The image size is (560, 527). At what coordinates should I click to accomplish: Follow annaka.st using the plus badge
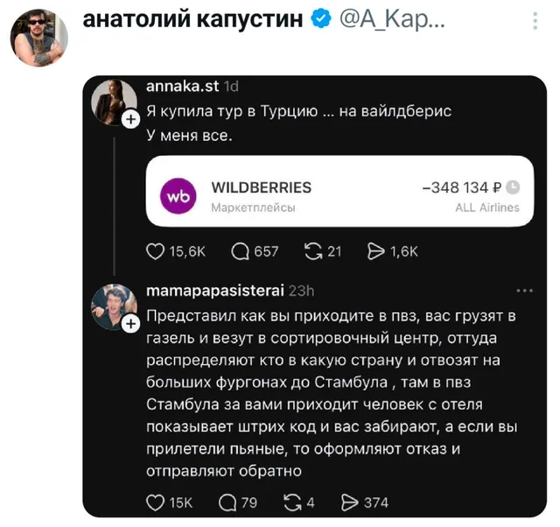pyautogui.click(x=130, y=119)
